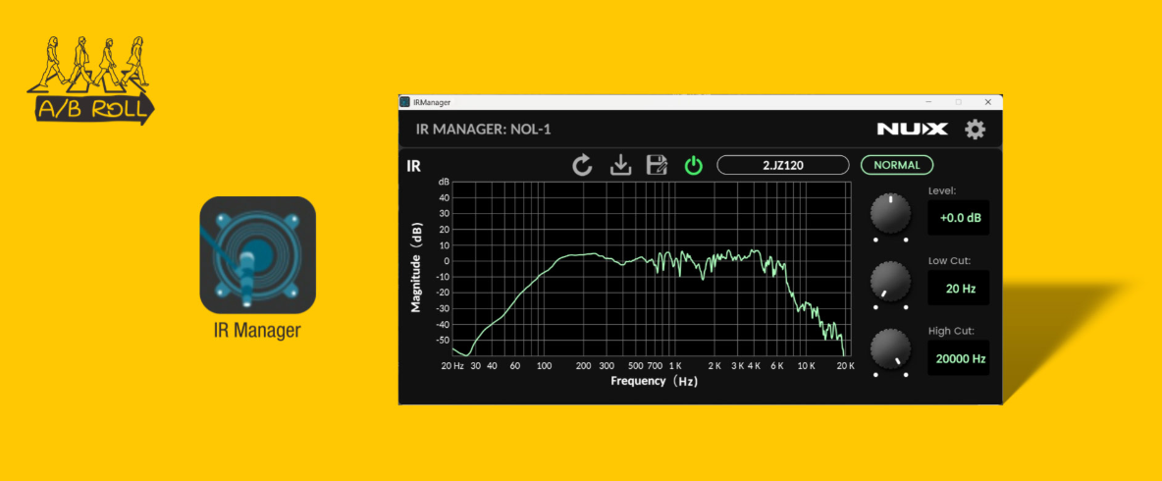Select the 20000 Hz High Cut field
1162x481 pixels.
pyautogui.click(x=958, y=358)
